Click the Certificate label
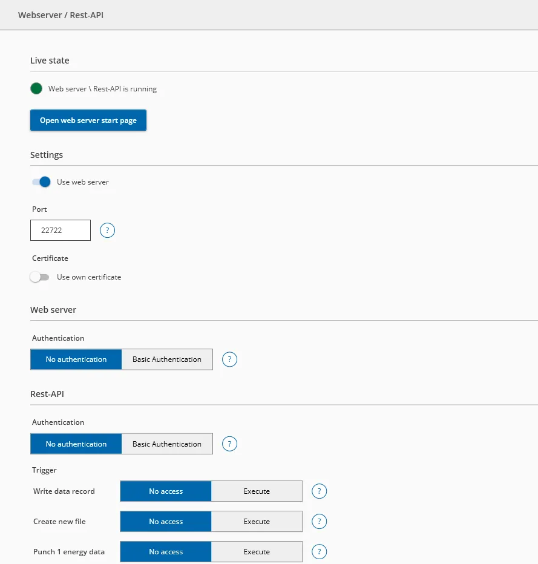 tap(50, 258)
